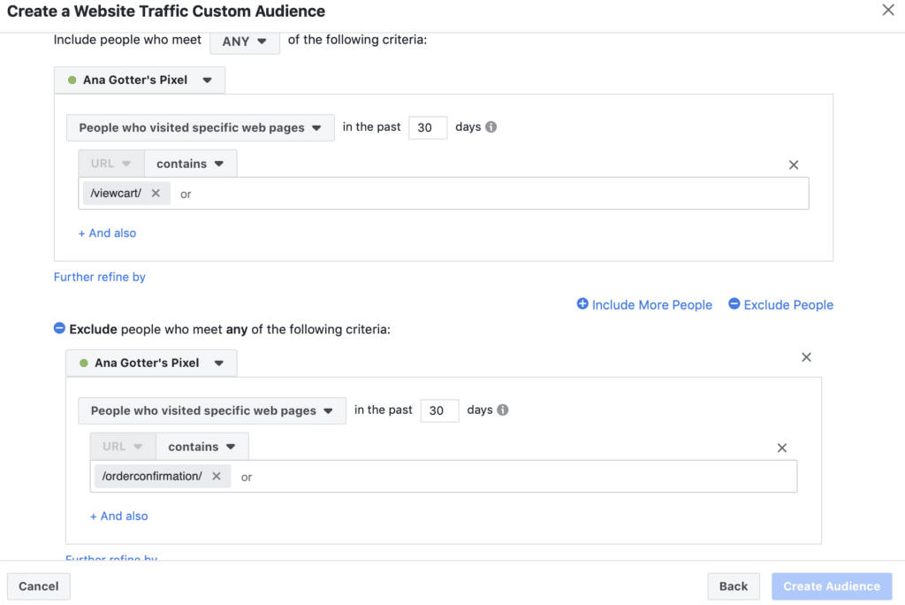Click the include section days input field
This screenshot has width=905, height=605.
point(427,127)
